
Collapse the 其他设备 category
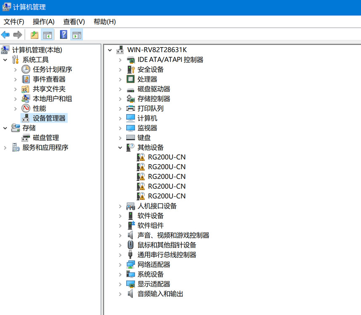tap(120, 147)
